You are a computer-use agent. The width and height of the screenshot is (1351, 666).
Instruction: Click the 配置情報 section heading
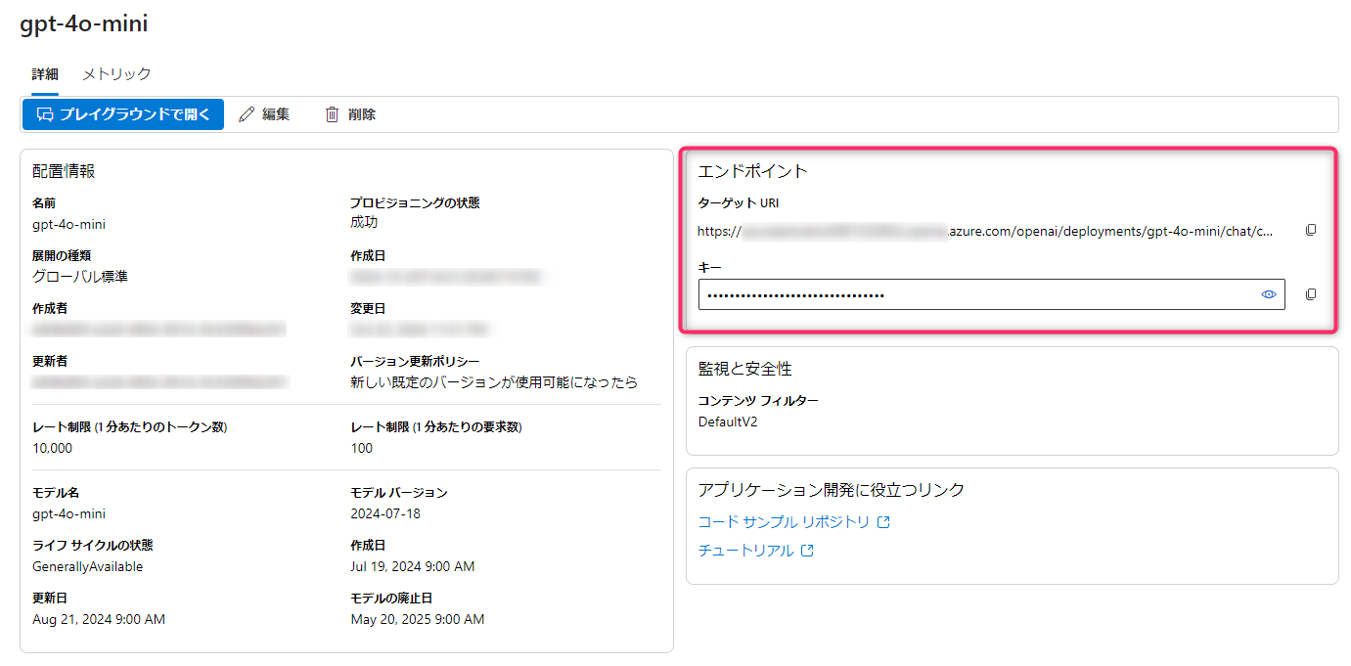64,171
